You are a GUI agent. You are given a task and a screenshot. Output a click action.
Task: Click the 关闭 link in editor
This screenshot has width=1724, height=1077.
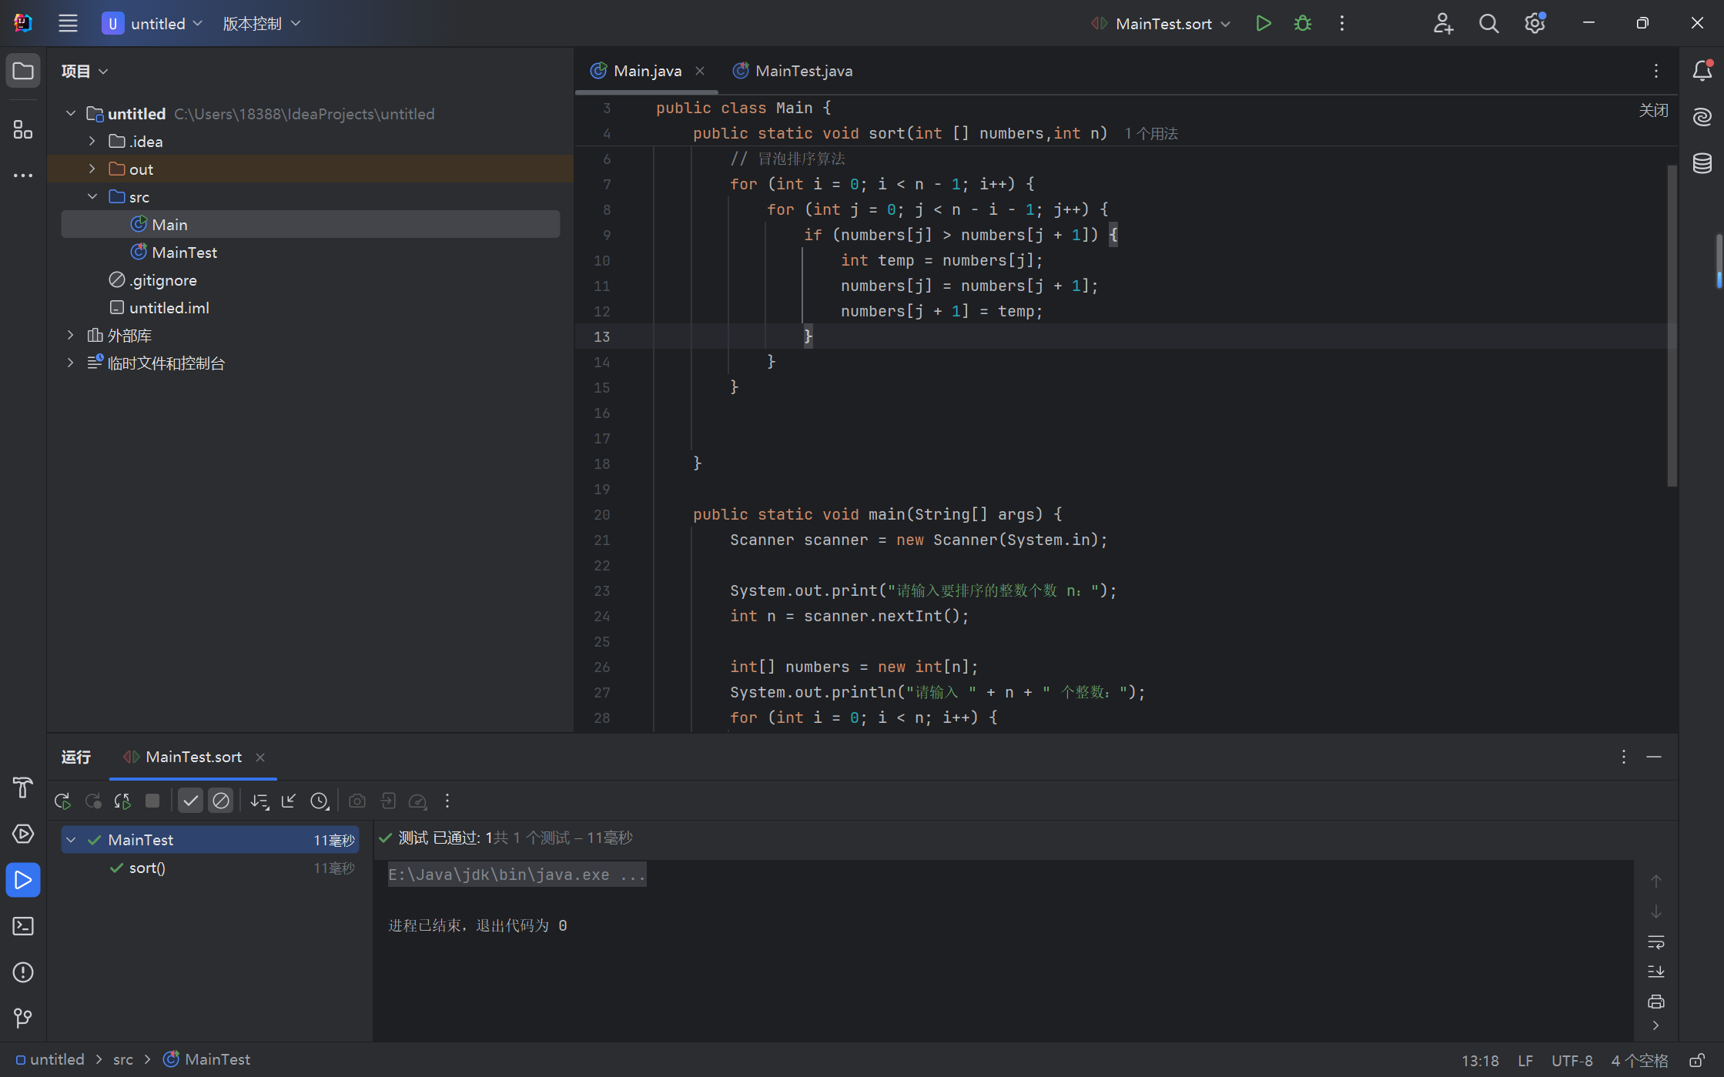[x=1653, y=110]
